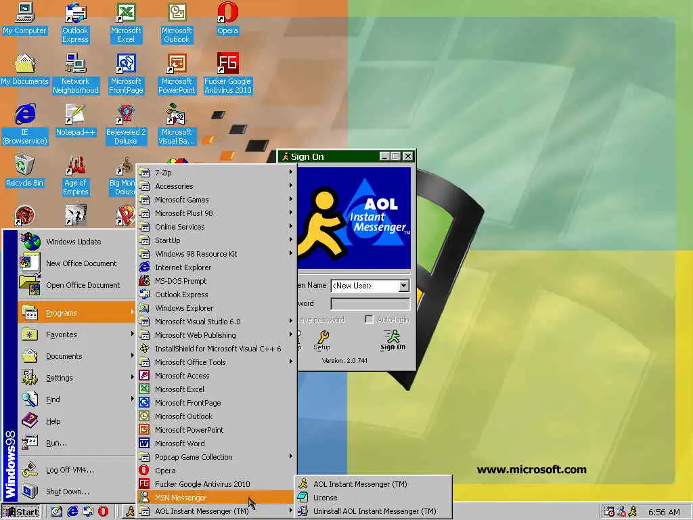
Task: Open the My Computer desktop icon
Action: 25,19
